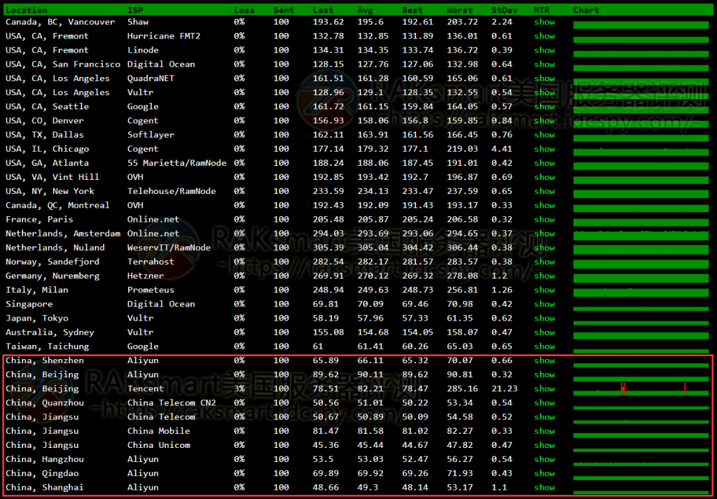Show MTR for Milan Prometeus row
Image resolution: width=717 pixels, height=499 pixels.
click(x=544, y=290)
